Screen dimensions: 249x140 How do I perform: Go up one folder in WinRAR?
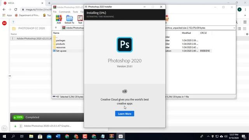click(56, 28)
